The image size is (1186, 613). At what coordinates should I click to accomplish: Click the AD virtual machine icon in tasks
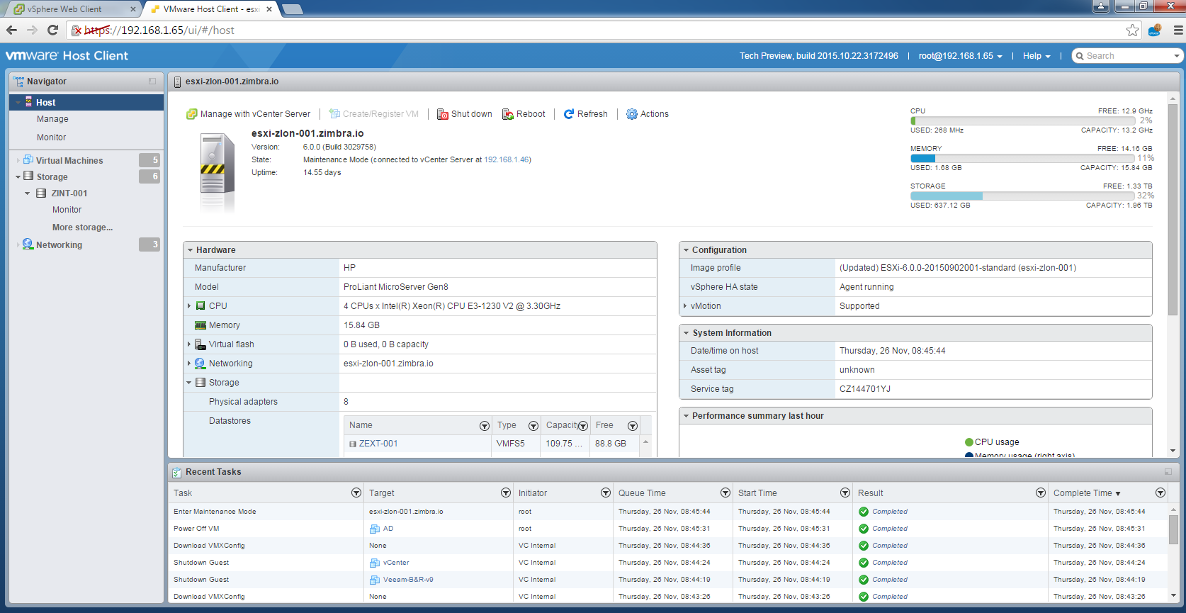(375, 529)
